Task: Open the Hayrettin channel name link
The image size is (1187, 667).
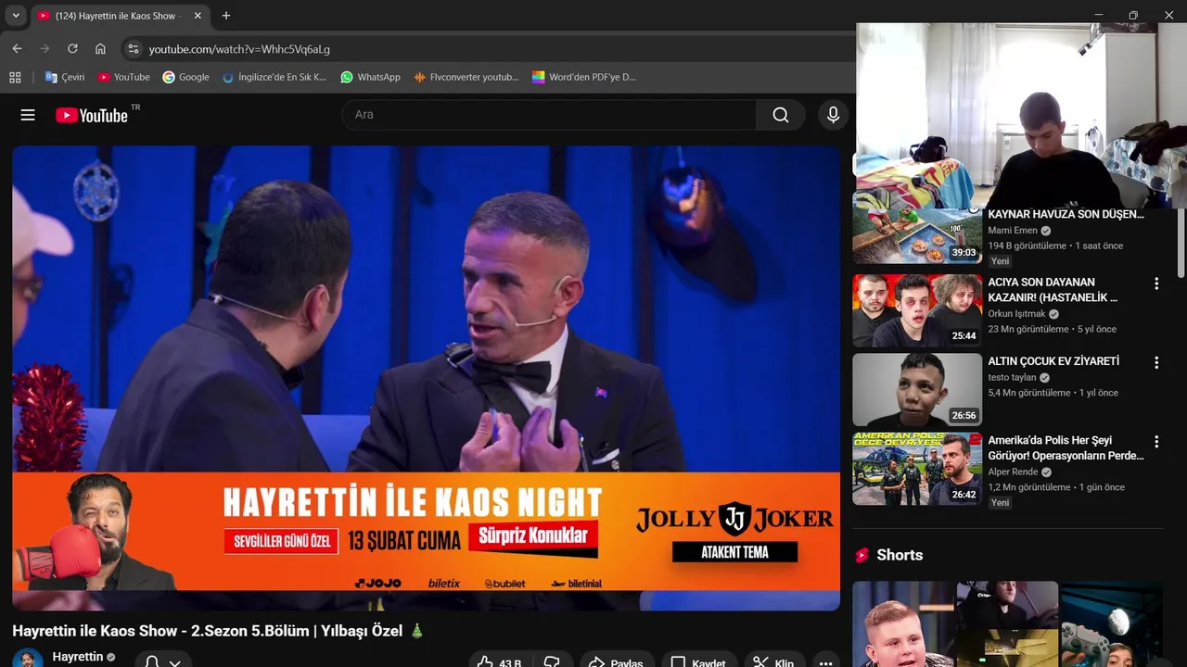Action: 78,657
